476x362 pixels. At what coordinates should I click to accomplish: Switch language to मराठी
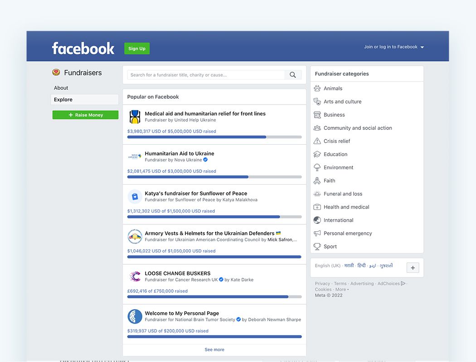click(349, 265)
